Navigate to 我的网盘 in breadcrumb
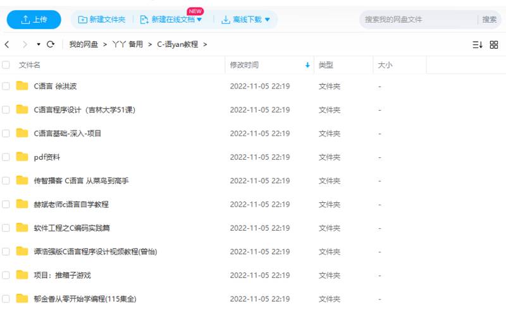 coord(83,44)
